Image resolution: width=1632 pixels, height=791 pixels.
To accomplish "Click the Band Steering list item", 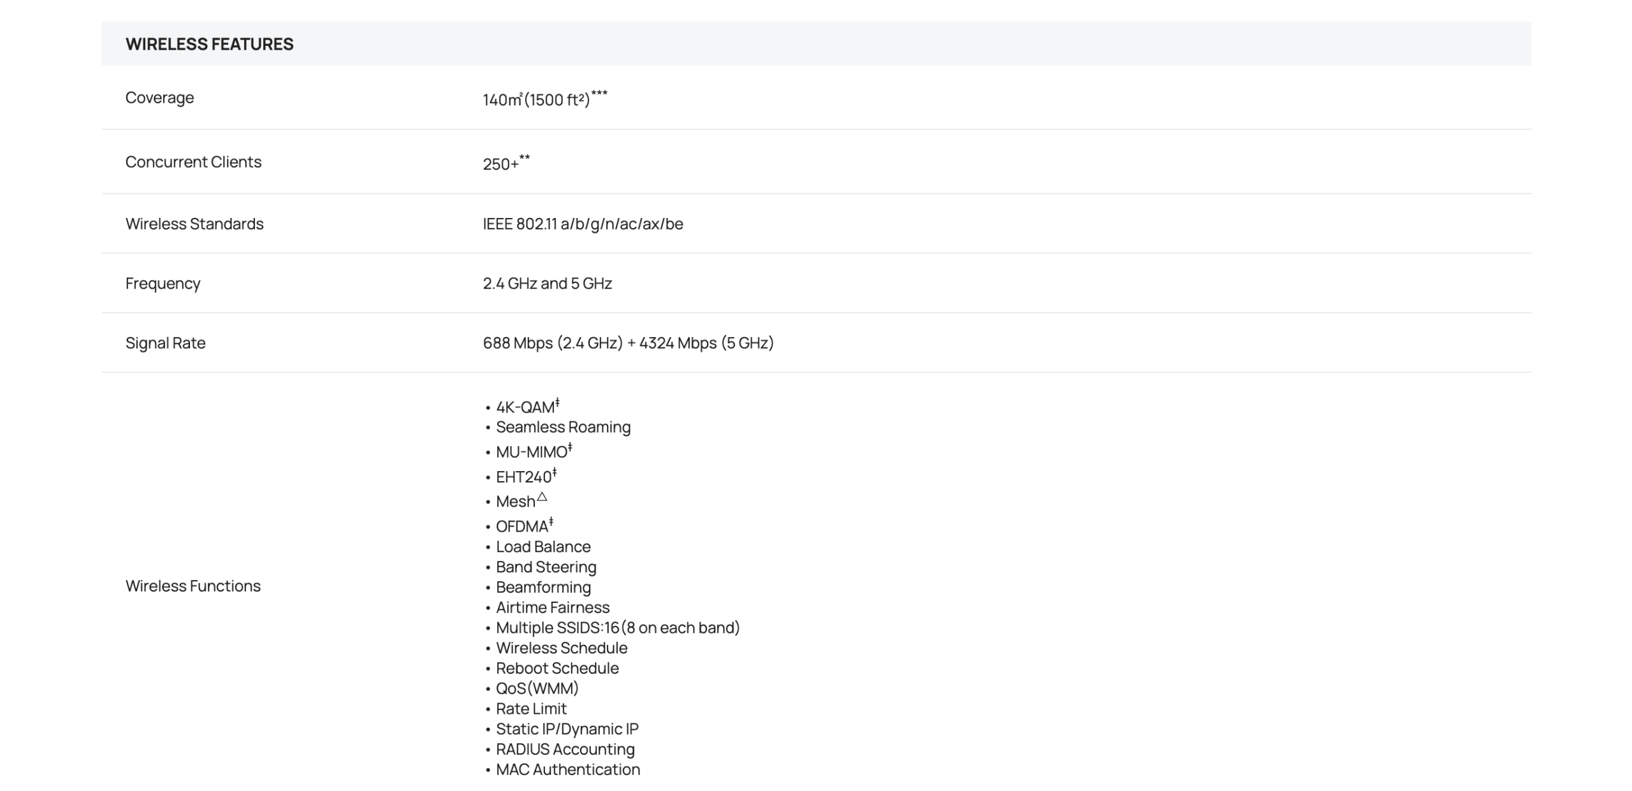I will point(546,567).
